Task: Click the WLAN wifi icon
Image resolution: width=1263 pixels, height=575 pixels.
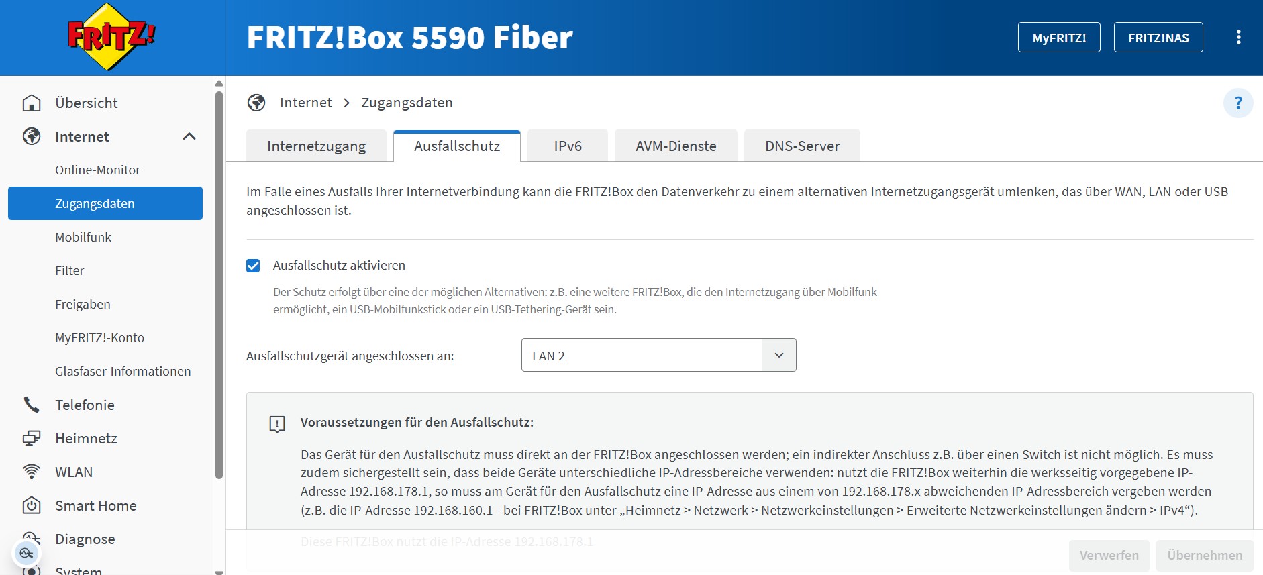Action: (32, 472)
